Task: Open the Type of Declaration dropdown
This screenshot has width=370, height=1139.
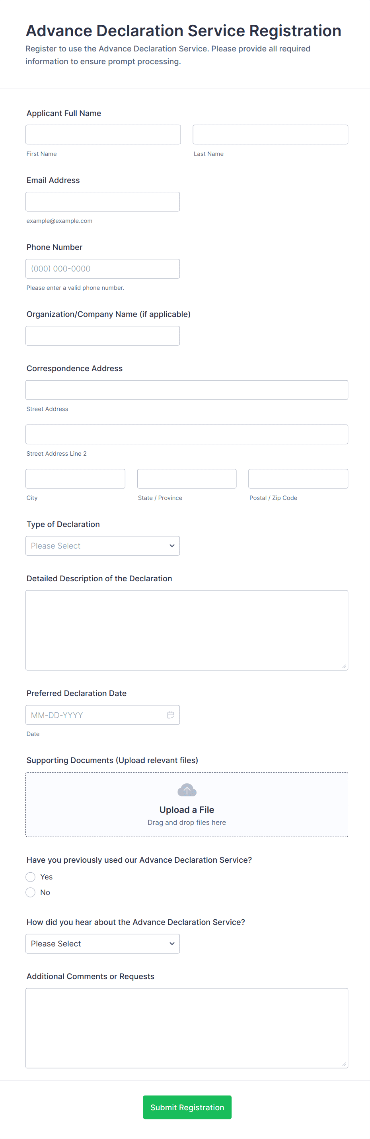Action: click(102, 546)
